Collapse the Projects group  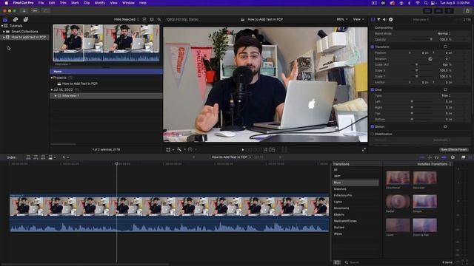[x=52, y=78]
